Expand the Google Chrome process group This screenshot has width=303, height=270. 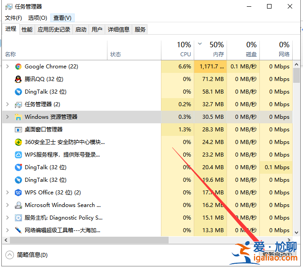pos(7,67)
